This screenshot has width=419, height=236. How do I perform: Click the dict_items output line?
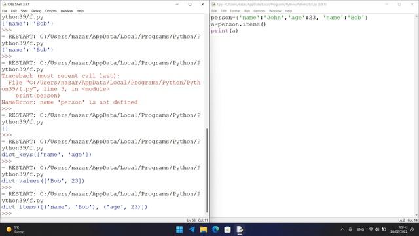(74, 207)
